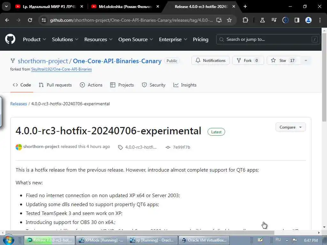Open the Action Center flag icon
The height and width of the screenshot is (245, 327).
(x=294, y=240)
